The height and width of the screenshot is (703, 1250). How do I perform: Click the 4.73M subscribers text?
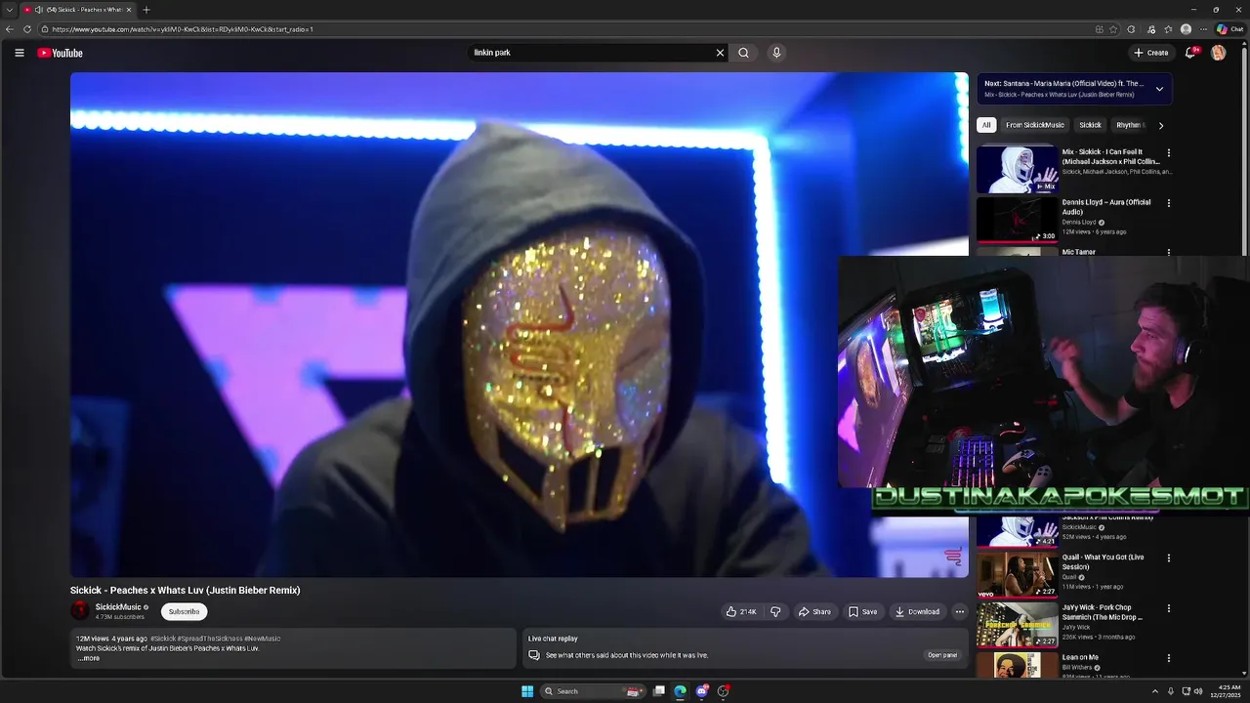click(119, 617)
